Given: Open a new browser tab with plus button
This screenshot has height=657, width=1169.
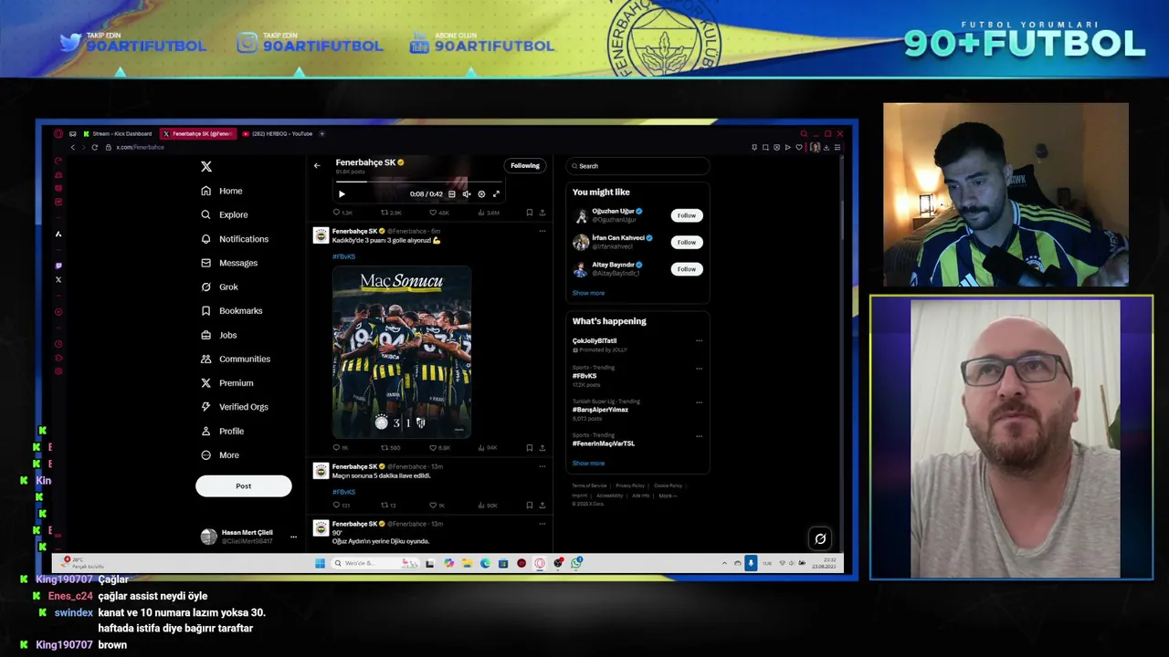Looking at the screenshot, I should (321, 133).
